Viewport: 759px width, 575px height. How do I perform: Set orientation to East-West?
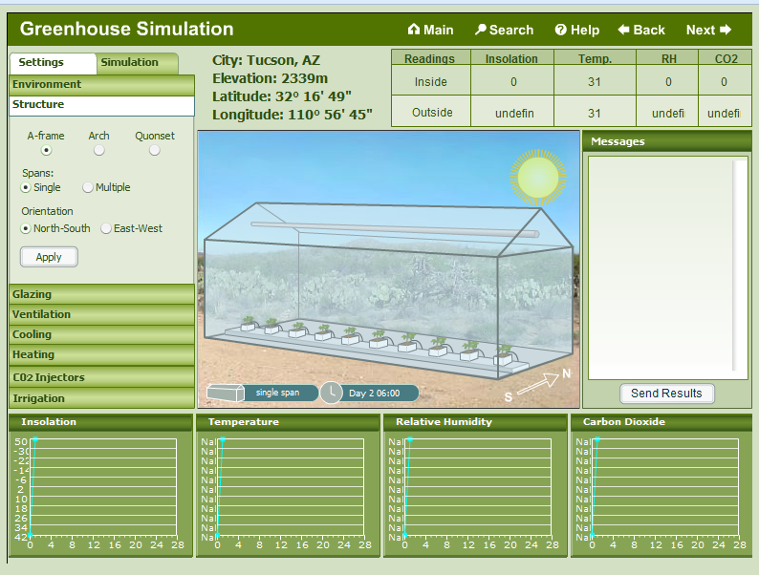(x=106, y=229)
